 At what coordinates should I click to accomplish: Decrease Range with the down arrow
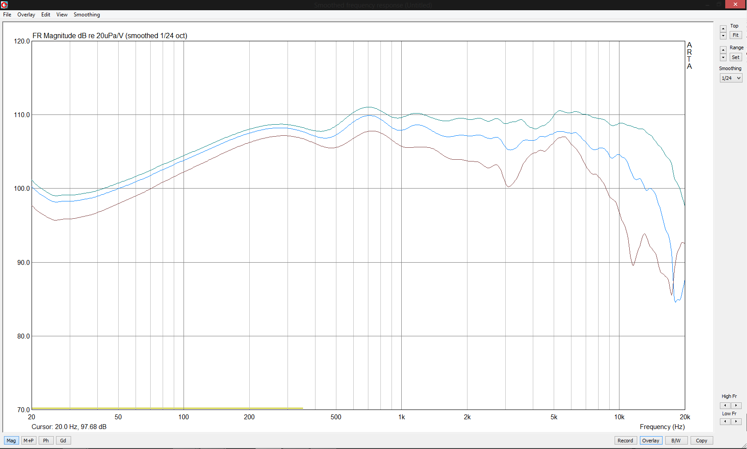tap(723, 57)
